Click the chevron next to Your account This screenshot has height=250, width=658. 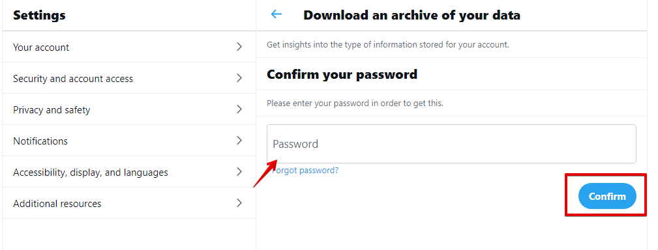pos(239,47)
